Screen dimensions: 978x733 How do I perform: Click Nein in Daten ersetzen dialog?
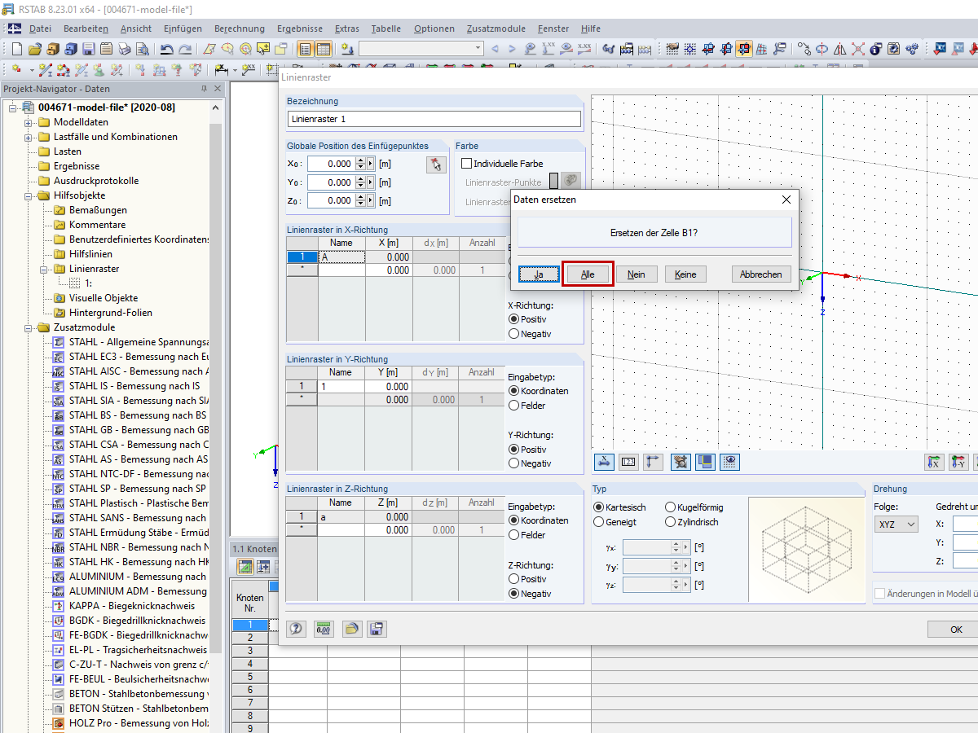point(637,274)
